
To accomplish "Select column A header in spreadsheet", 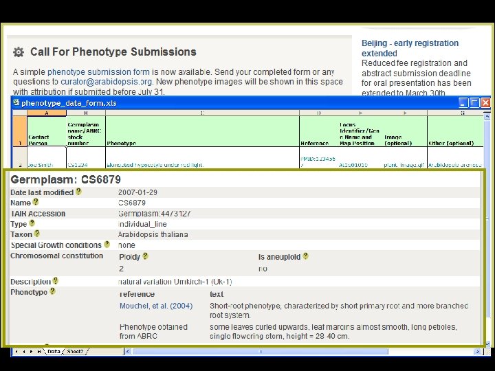I will pyautogui.click(x=47, y=113).
